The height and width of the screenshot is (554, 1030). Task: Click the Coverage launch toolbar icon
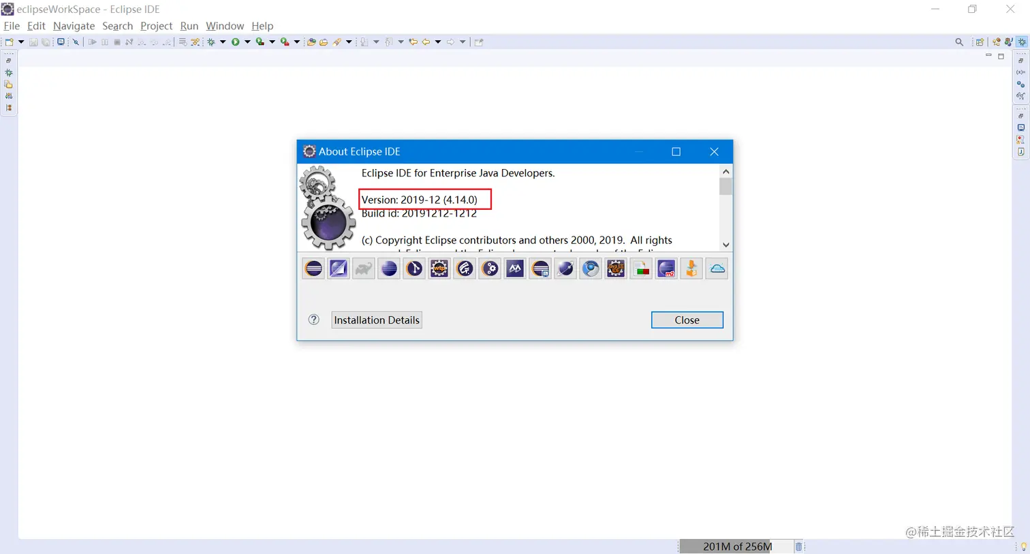(x=260, y=42)
